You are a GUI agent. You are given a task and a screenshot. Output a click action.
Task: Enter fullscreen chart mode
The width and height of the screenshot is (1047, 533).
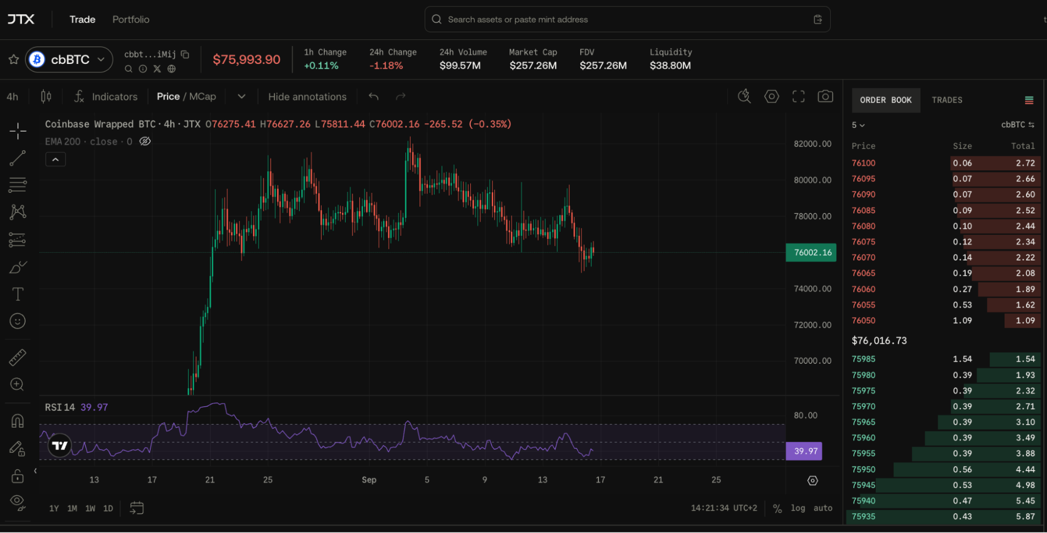798,96
